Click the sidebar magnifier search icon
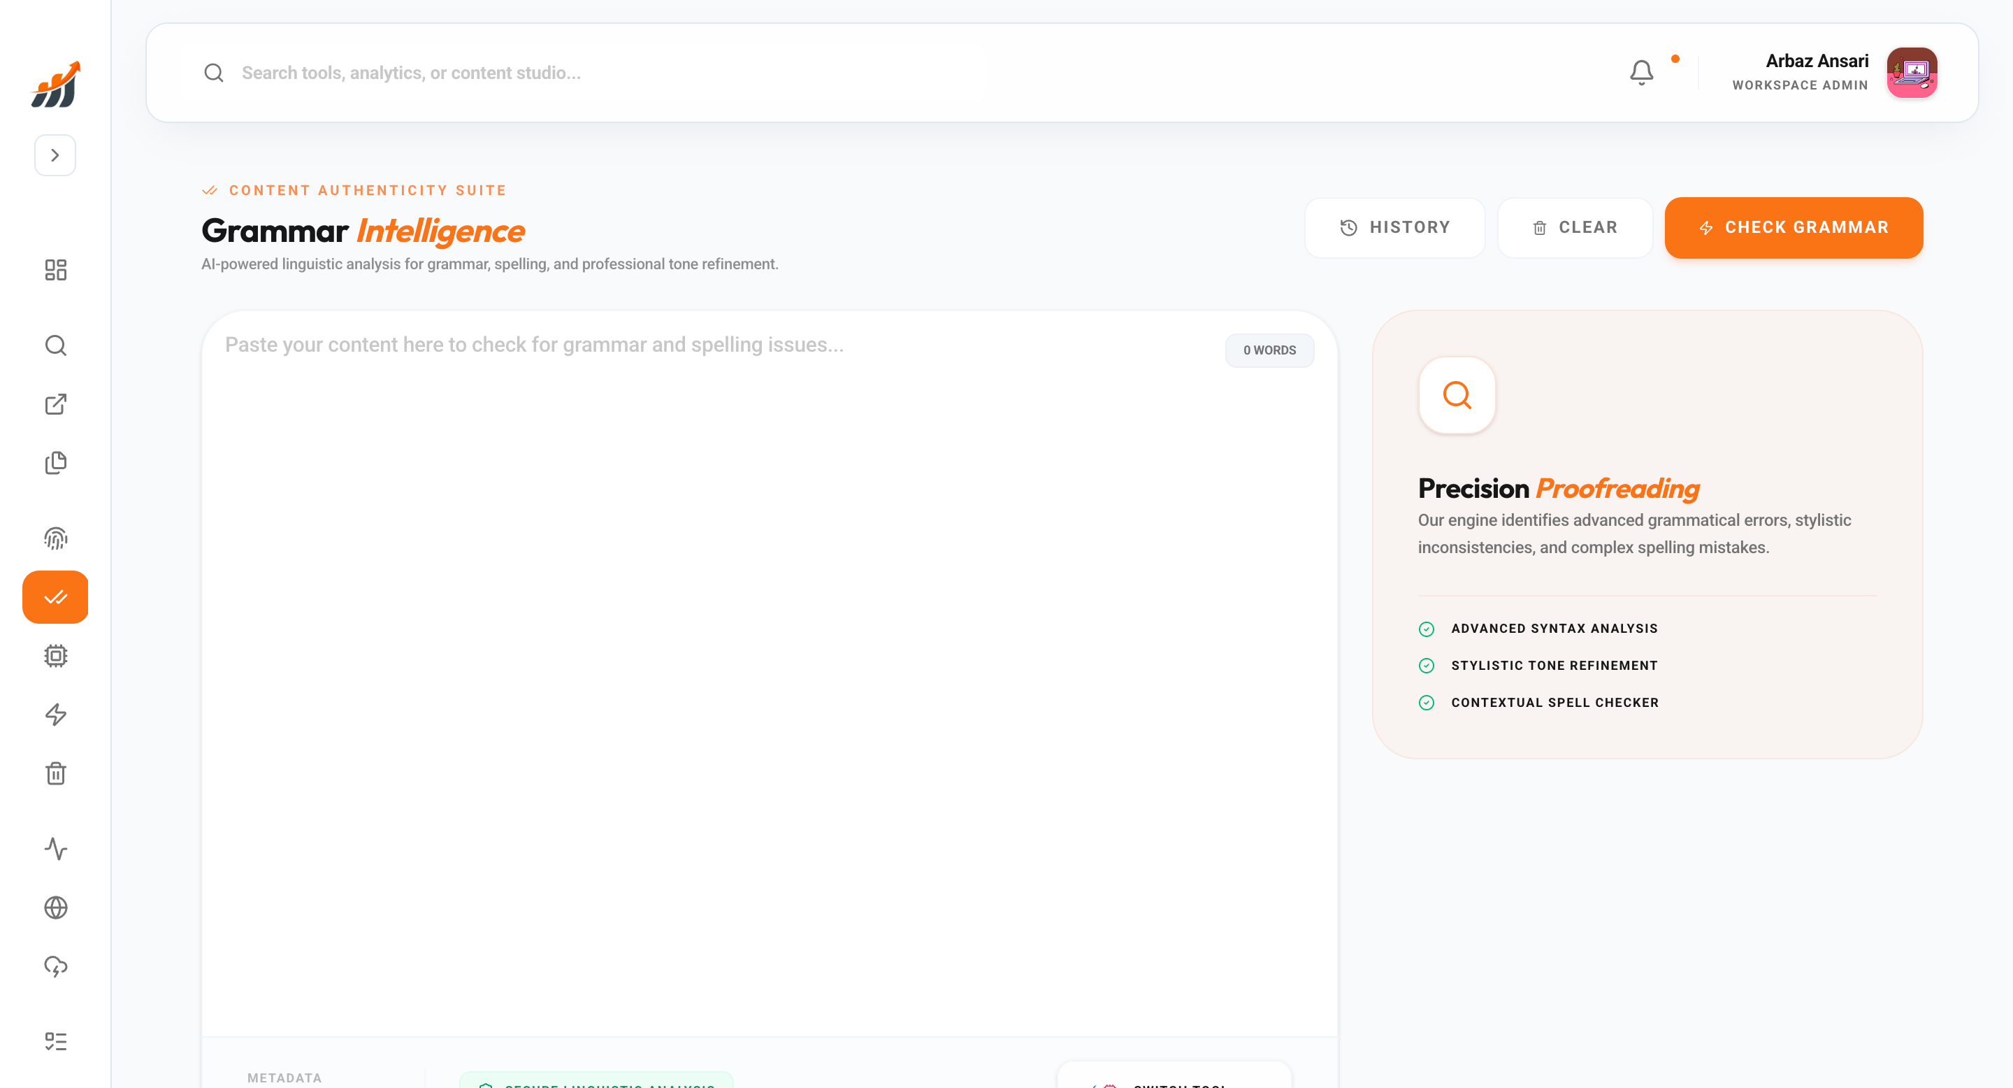Viewport: 2013px width, 1088px height. click(55, 345)
